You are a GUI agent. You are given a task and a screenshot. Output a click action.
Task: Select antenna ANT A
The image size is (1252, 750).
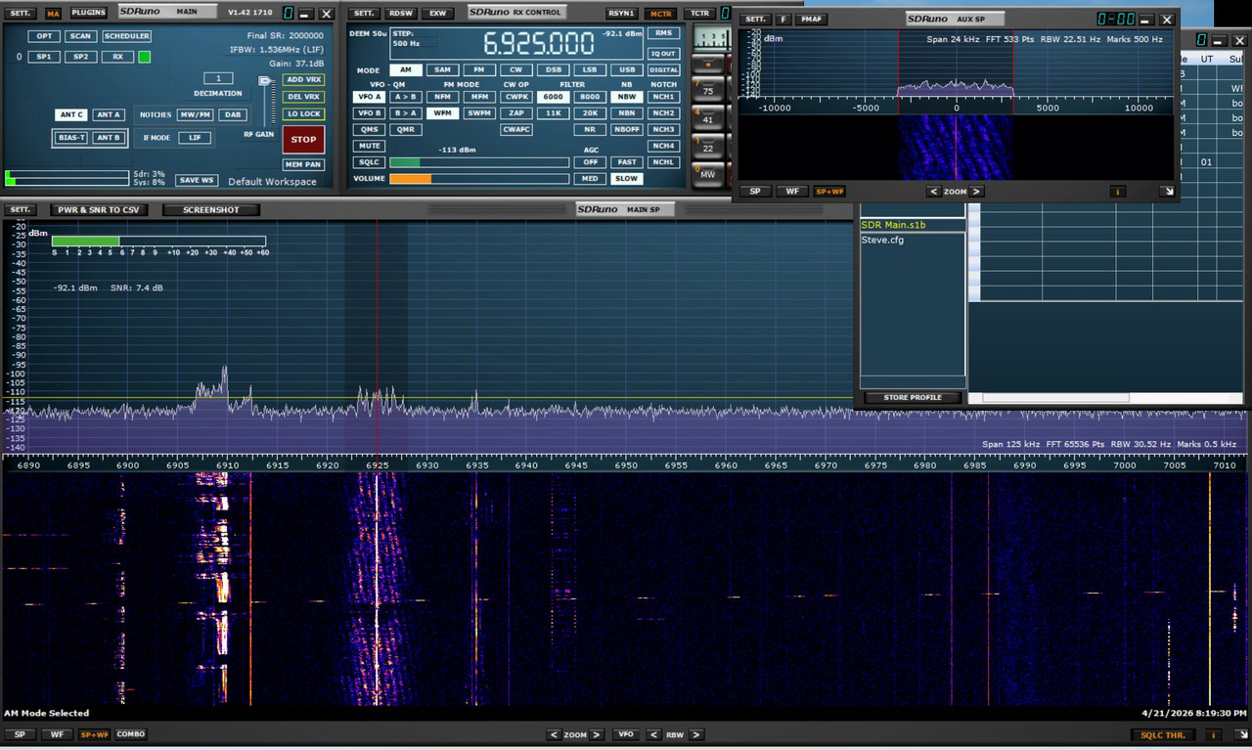109,114
